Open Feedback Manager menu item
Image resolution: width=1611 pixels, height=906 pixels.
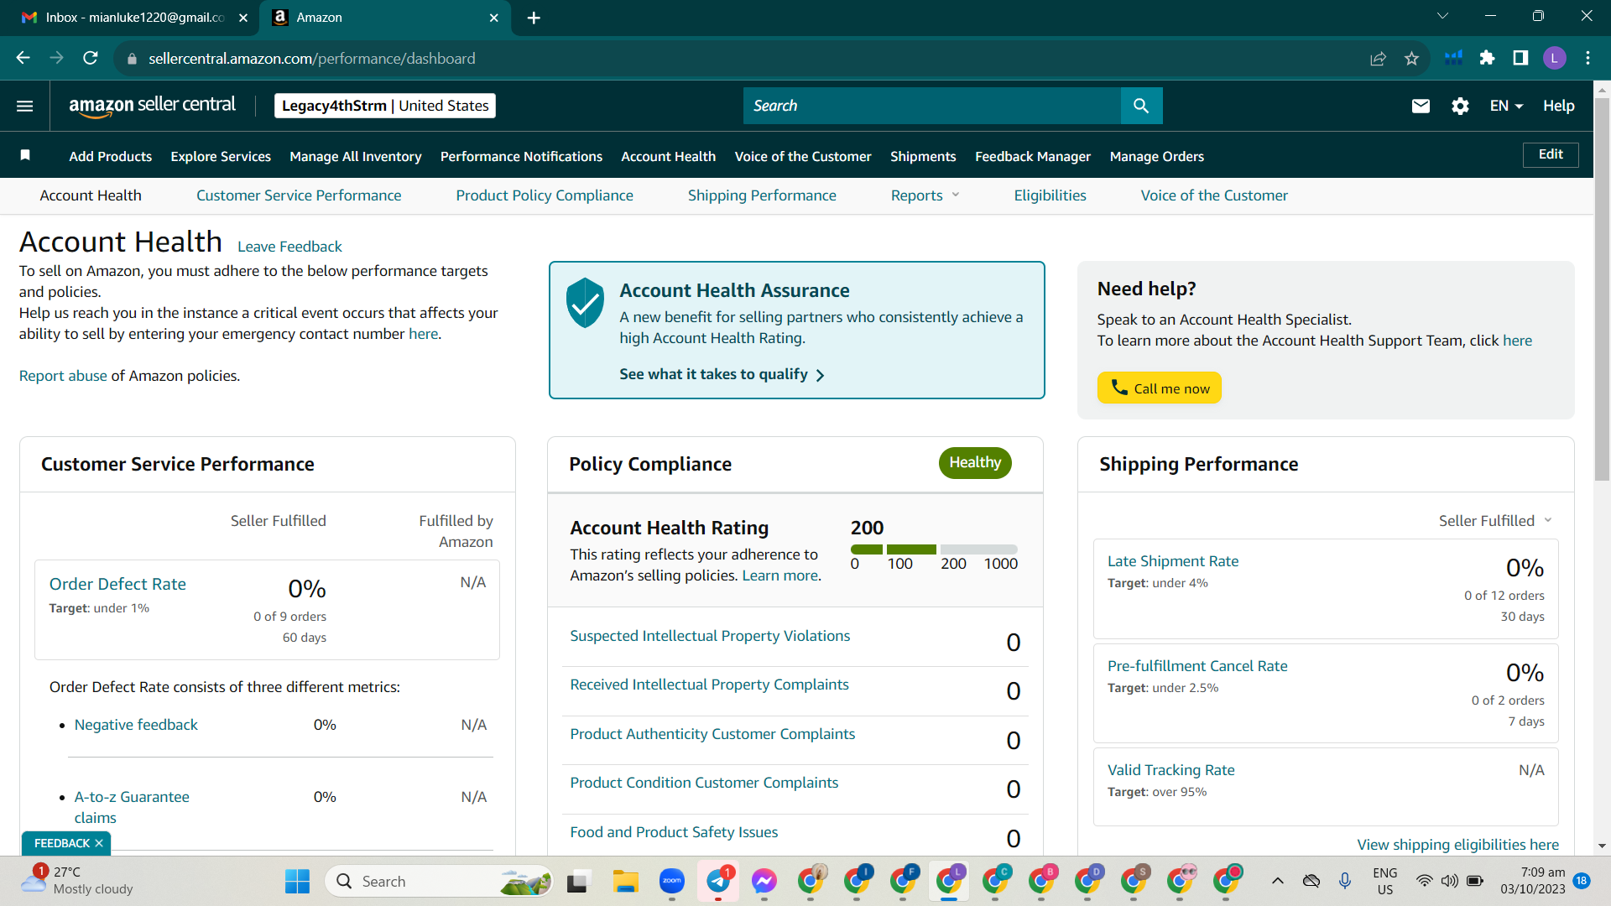1033,156
